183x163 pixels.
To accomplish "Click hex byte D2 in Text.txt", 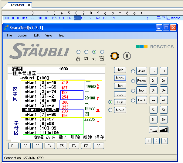I will click(32, 18).
